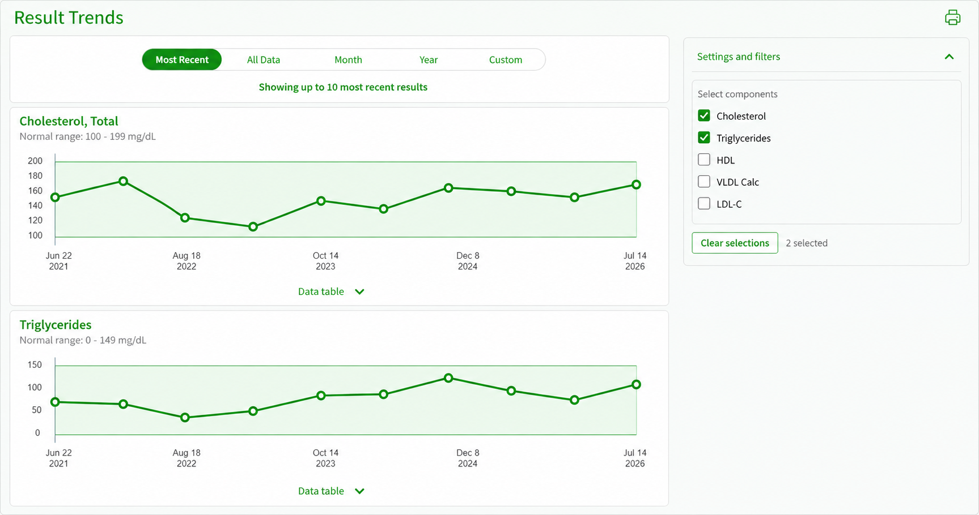Click the printer icon
979x515 pixels.
point(952,18)
